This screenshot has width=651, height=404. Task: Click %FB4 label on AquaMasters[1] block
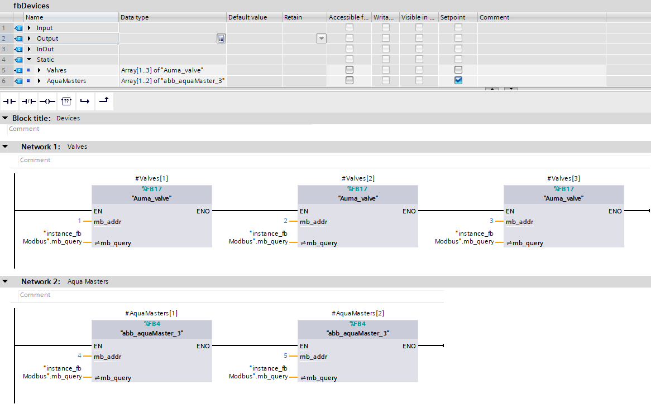[151, 324]
